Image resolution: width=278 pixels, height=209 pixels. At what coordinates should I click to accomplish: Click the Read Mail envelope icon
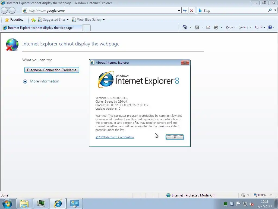tap(208, 27)
